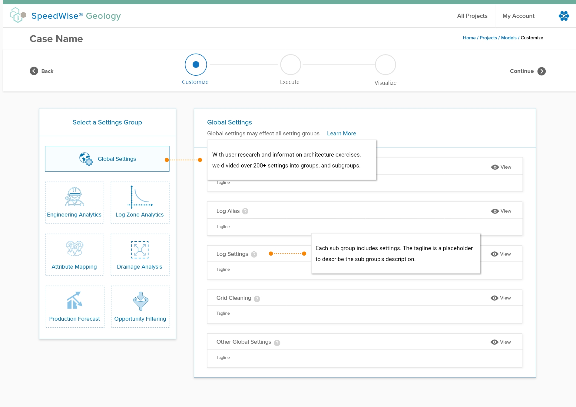Toggle View eye for Other Global Settings
Image resolution: width=576 pixels, height=407 pixels.
coord(494,342)
